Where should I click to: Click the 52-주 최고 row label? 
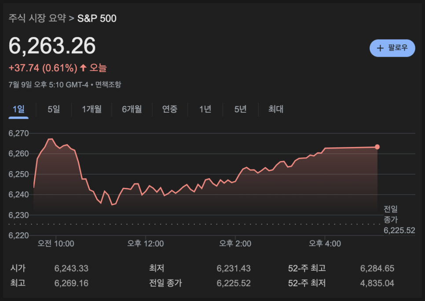[x=307, y=268]
